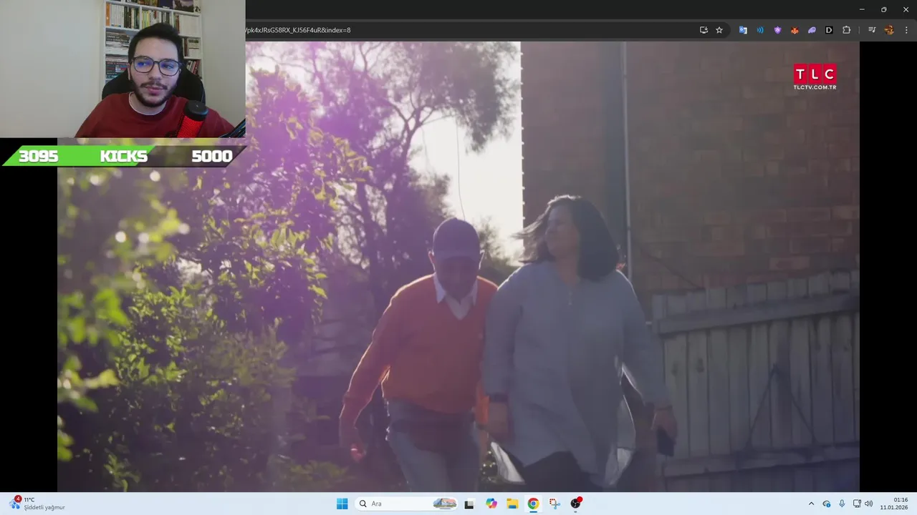Screen dimensions: 917x515
Task: Open the black D extension icon
Action: [829, 30]
